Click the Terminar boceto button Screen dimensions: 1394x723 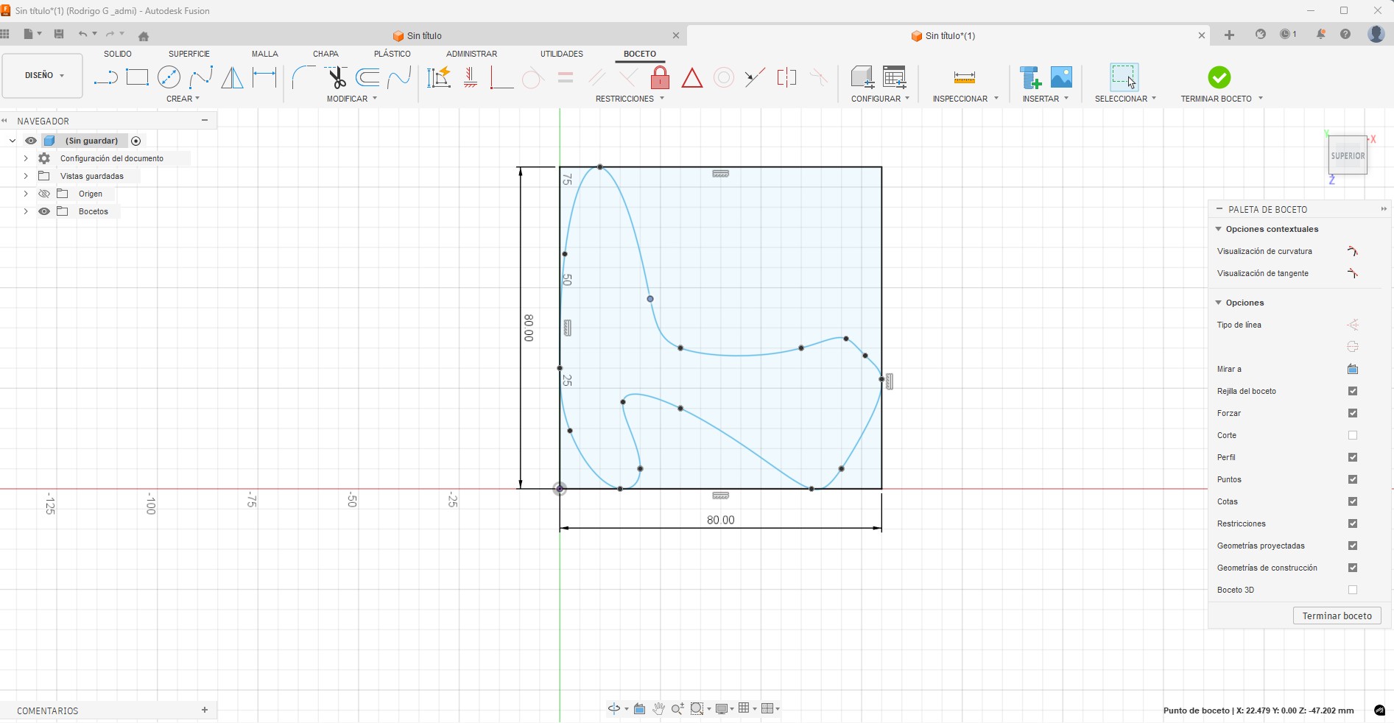coord(1337,616)
